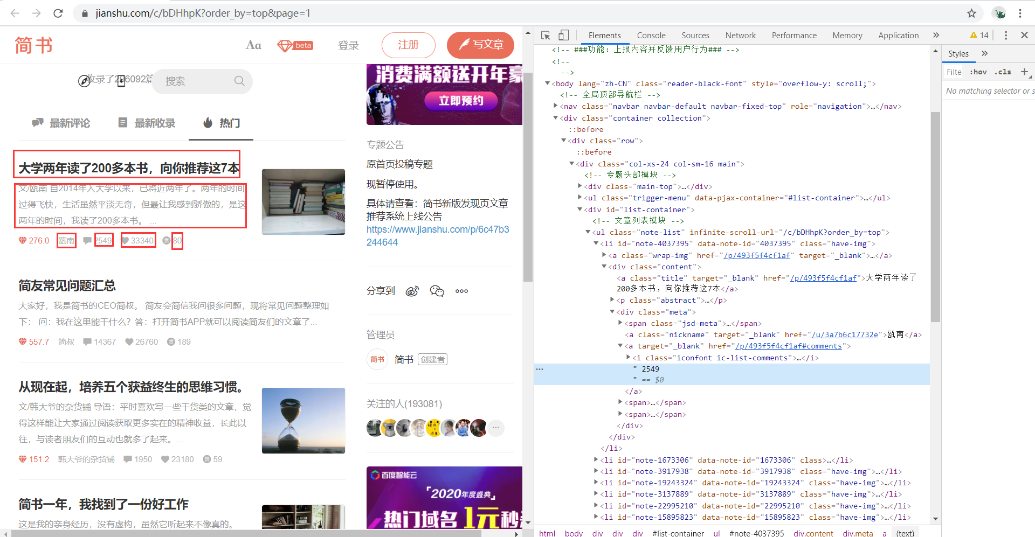Screen dimensions: 1035x537
Task: Collapse the div container collection node
Action: tap(555, 118)
